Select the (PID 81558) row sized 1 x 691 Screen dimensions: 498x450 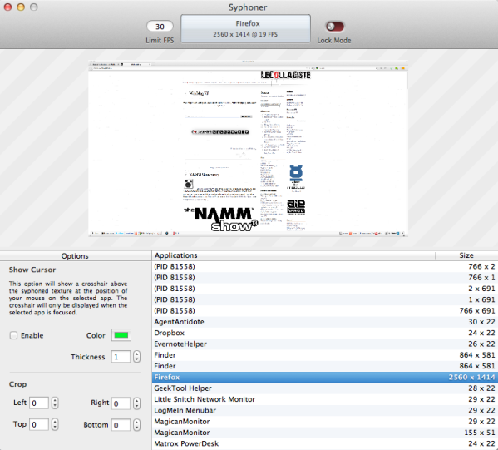click(325, 299)
